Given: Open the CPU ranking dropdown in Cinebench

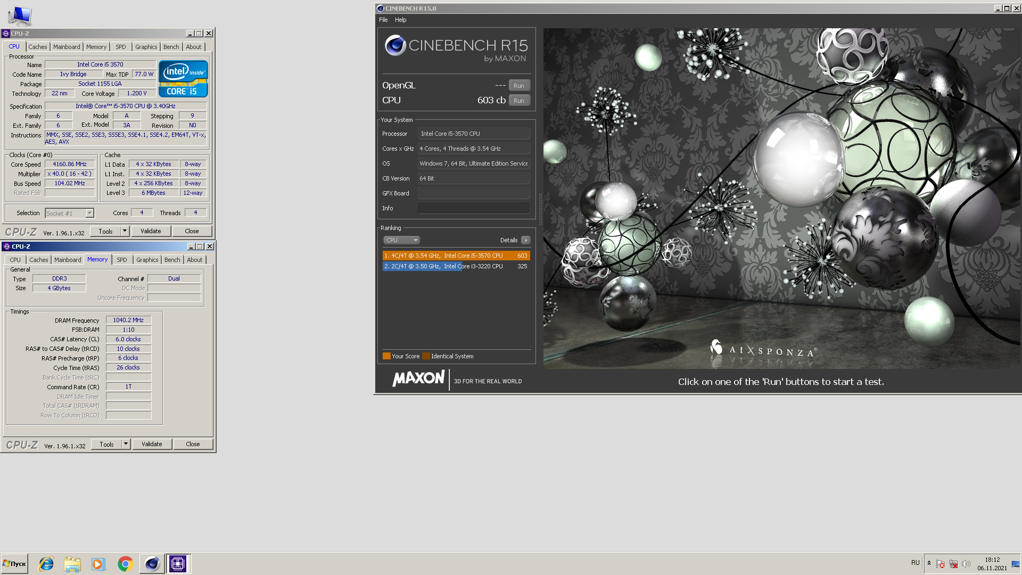Looking at the screenshot, I should point(401,240).
